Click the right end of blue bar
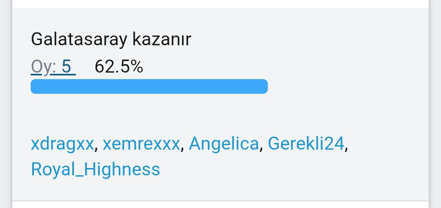The width and height of the screenshot is (441, 208). pos(264,86)
